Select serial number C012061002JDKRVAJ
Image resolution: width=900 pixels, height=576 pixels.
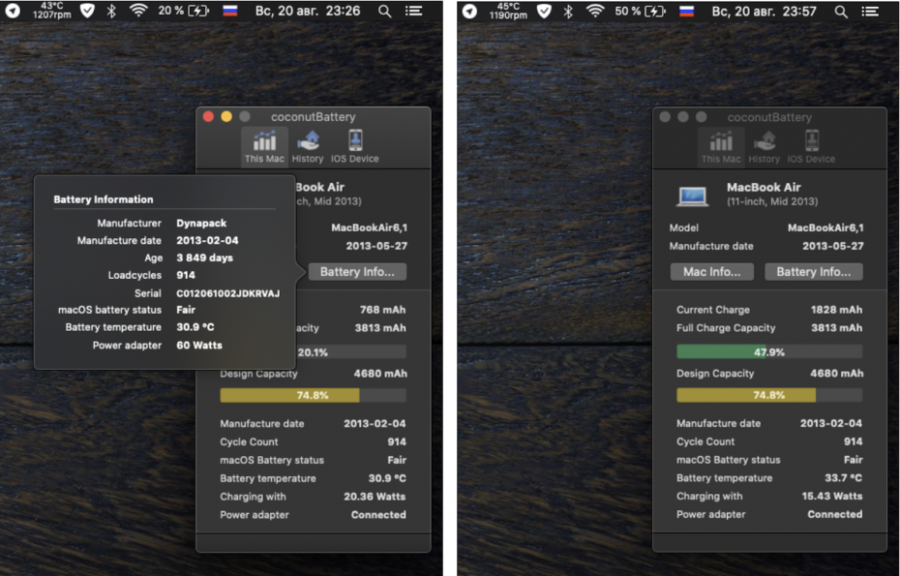227,293
